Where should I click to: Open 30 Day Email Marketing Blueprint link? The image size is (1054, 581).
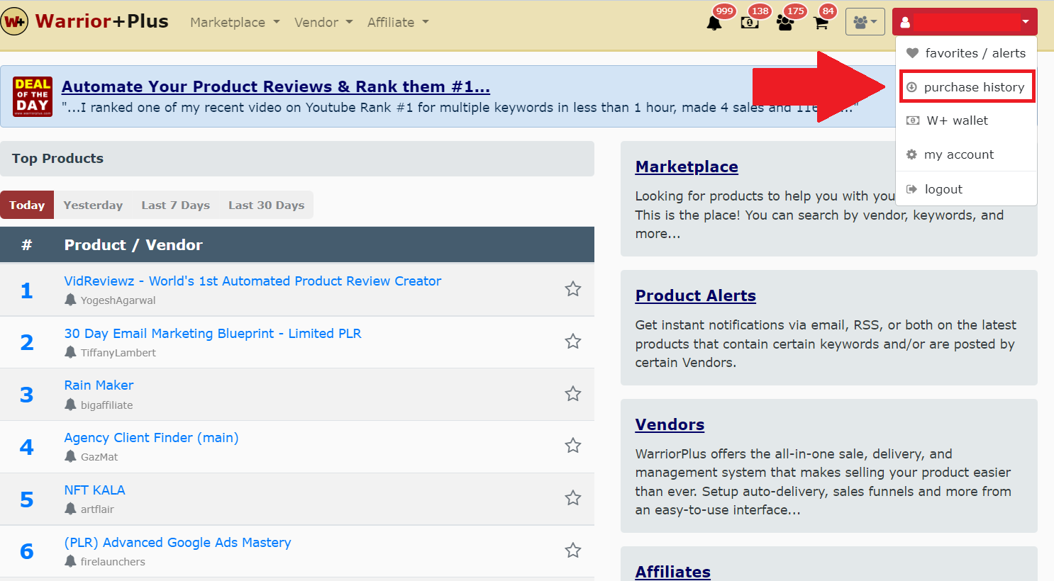pyautogui.click(x=213, y=334)
